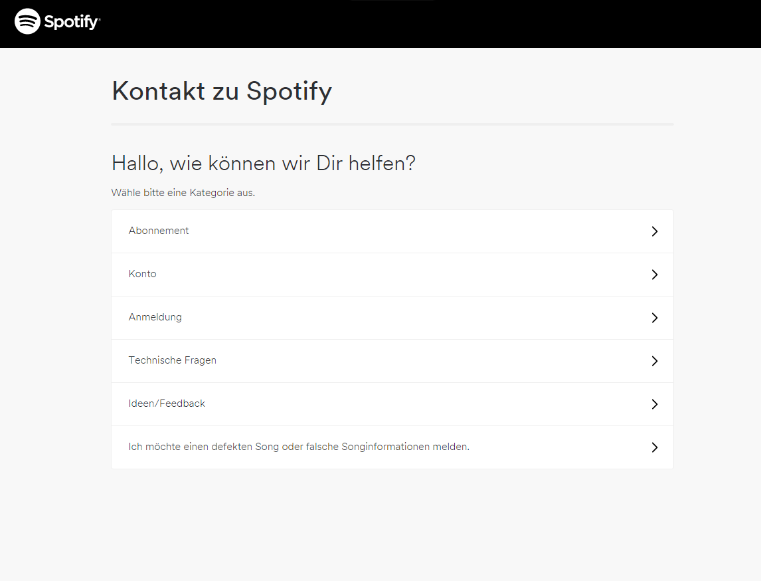Click the Spotify circular logo icon
Viewport: 761px width, 581px height.
[x=27, y=21]
